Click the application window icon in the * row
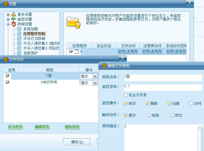 click(x=76, y=52)
